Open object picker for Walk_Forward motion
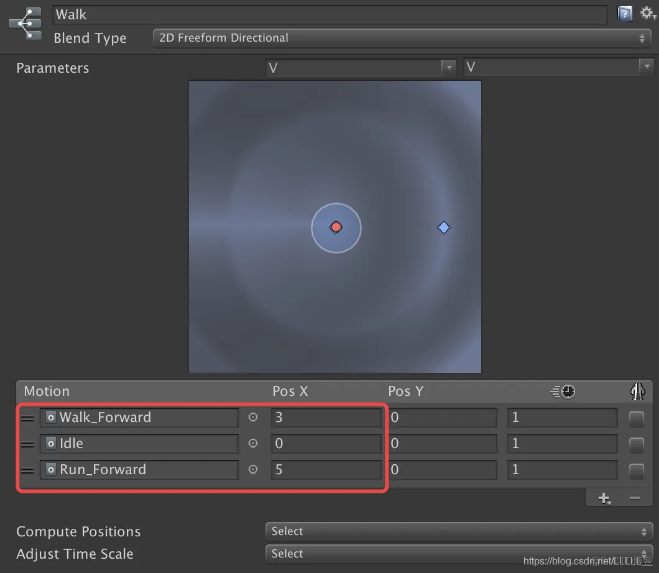Screen dimensions: 659x573 pyautogui.click(x=253, y=417)
